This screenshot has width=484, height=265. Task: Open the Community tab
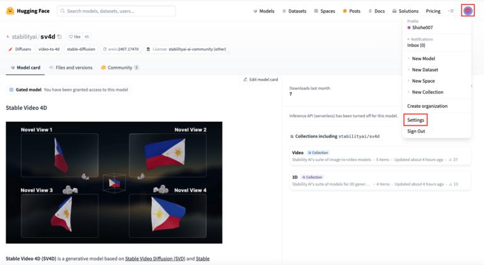click(x=120, y=68)
